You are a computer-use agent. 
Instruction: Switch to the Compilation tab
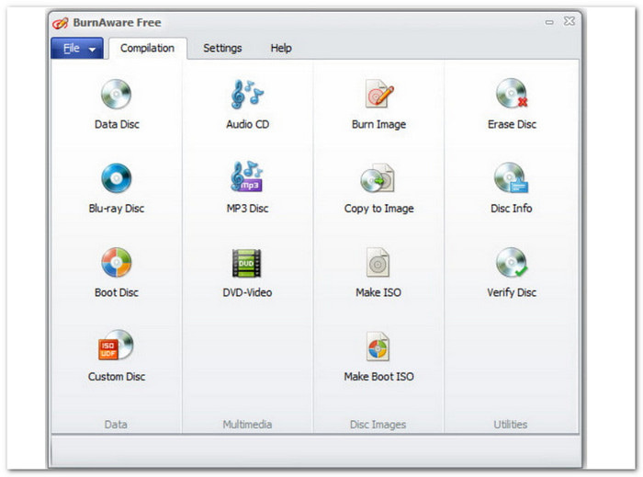pos(147,49)
